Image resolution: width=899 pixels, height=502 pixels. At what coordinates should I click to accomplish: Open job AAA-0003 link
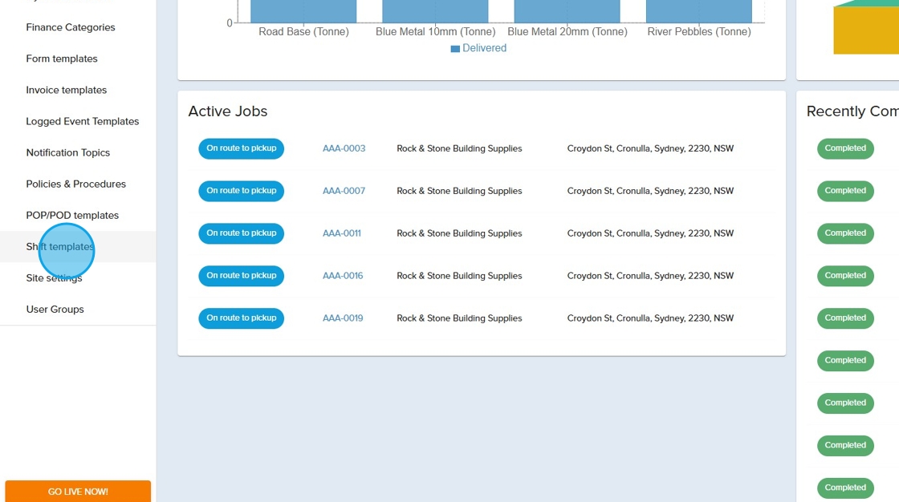point(344,148)
